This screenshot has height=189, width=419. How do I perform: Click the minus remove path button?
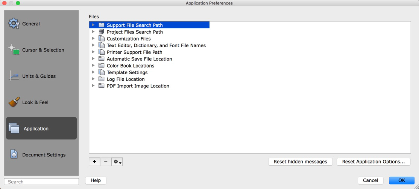click(x=106, y=162)
